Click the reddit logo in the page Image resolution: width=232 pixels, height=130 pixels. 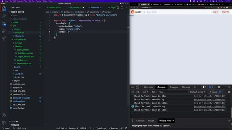point(136,12)
